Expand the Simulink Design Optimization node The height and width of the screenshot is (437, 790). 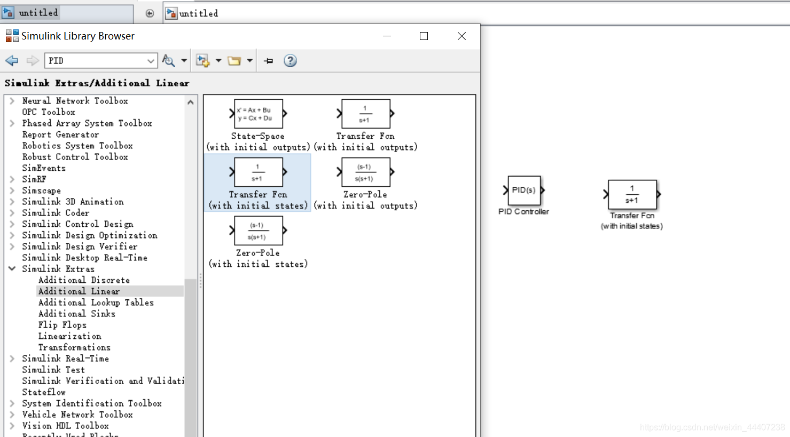[x=12, y=235]
